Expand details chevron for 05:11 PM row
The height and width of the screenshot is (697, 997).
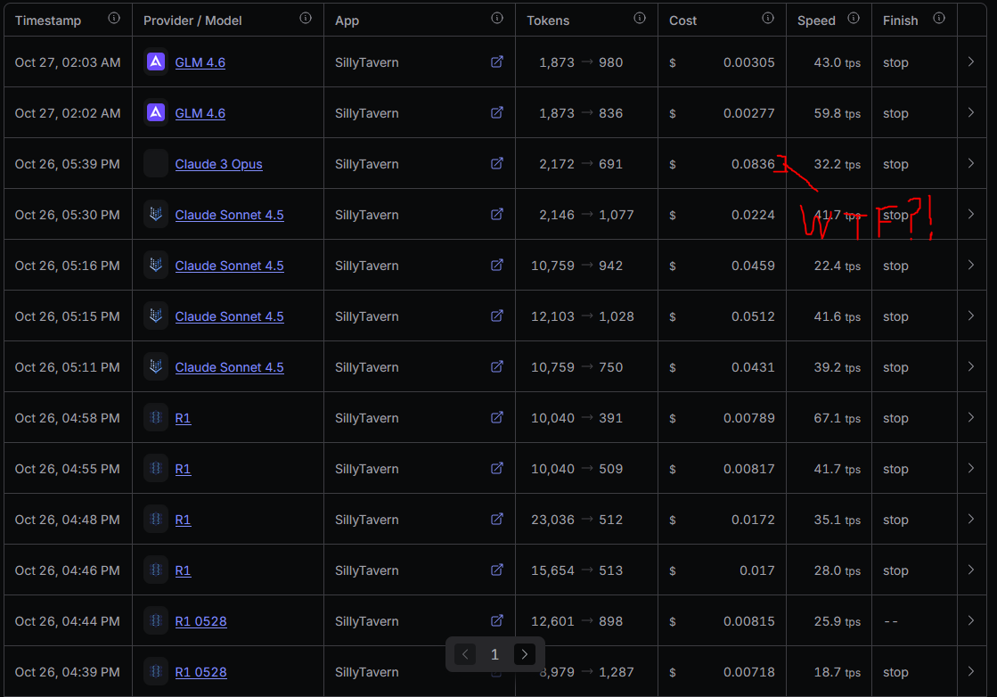(971, 367)
